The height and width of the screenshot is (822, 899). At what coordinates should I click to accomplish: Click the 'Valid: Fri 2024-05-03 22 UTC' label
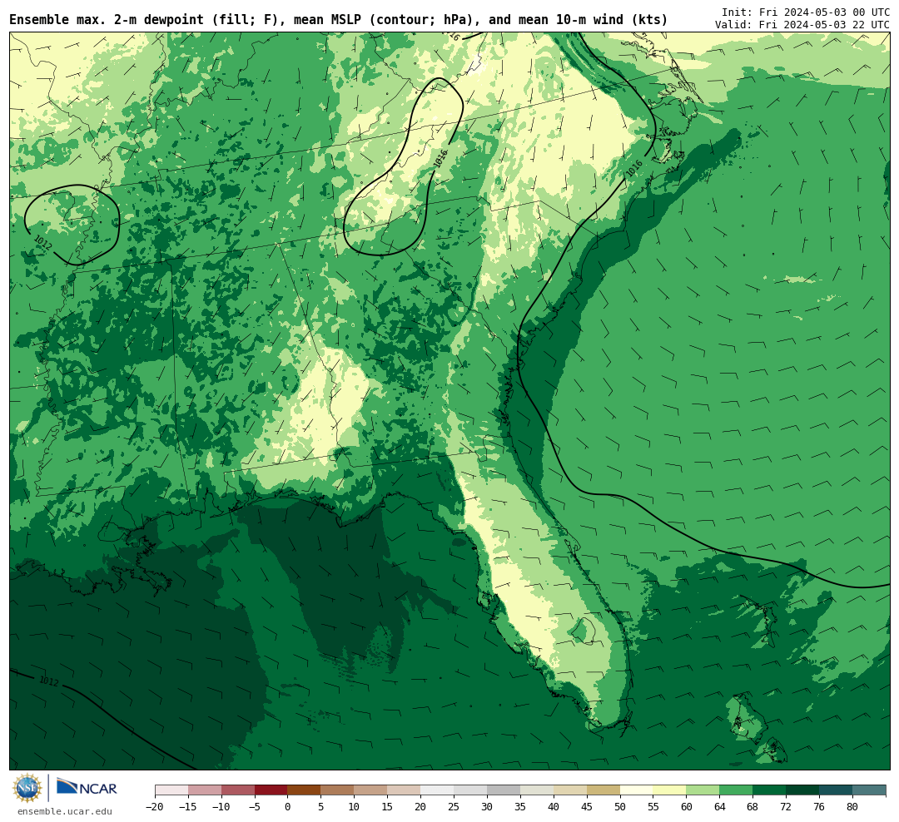(x=802, y=25)
